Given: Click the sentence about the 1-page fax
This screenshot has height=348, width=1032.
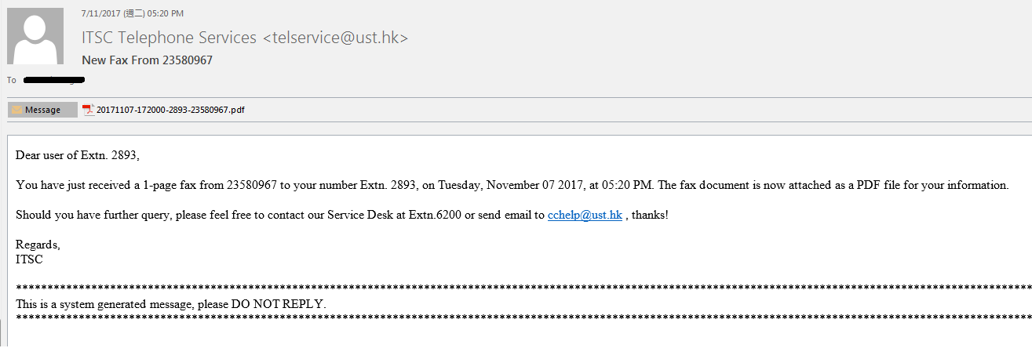Looking at the screenshot, I should [x=512, y=185].
